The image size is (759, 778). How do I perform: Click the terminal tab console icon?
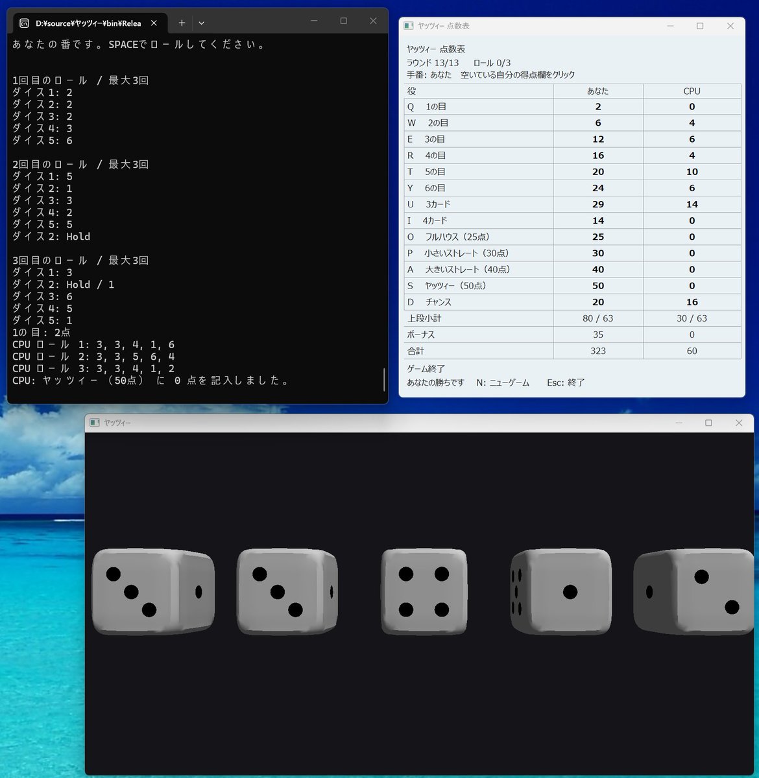coord(24,23)
